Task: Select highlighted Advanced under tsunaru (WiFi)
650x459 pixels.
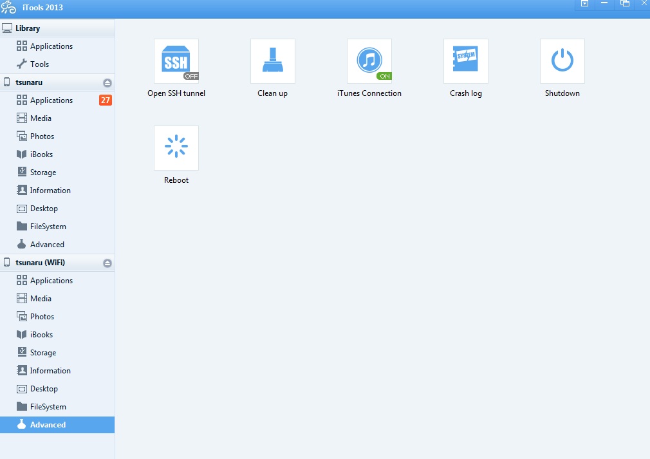Action: pos(57,425)
